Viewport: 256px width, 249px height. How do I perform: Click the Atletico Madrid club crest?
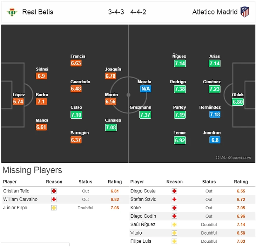tap(244, 12)
